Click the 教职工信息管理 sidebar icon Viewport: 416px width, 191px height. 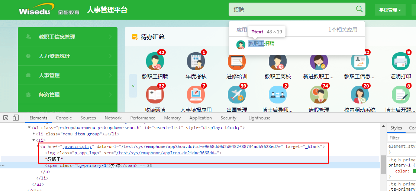tap(28, 37)
